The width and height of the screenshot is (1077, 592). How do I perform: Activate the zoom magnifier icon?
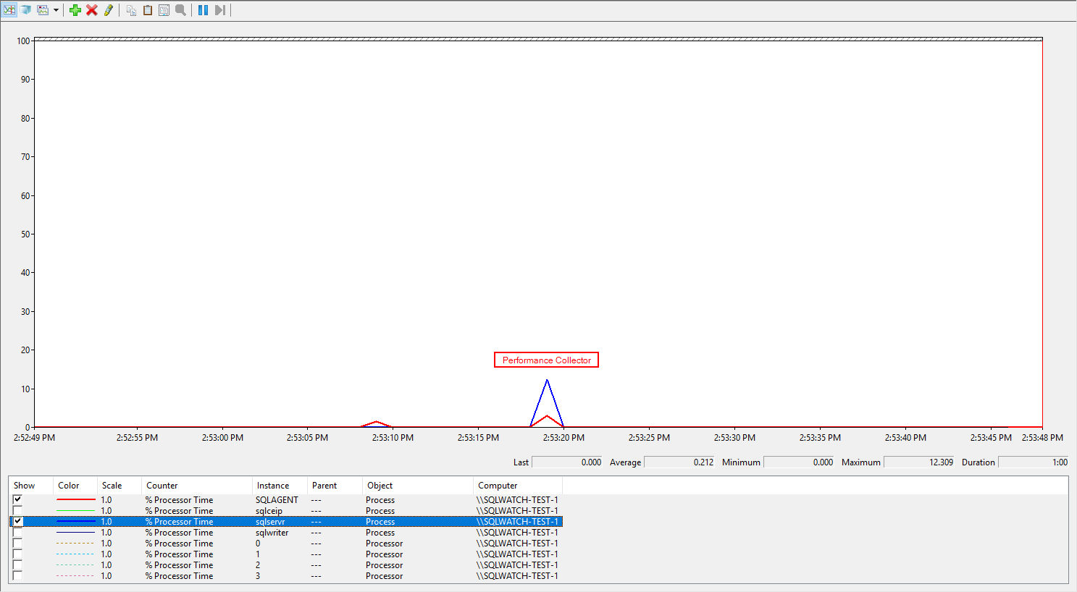coord(180,9)
